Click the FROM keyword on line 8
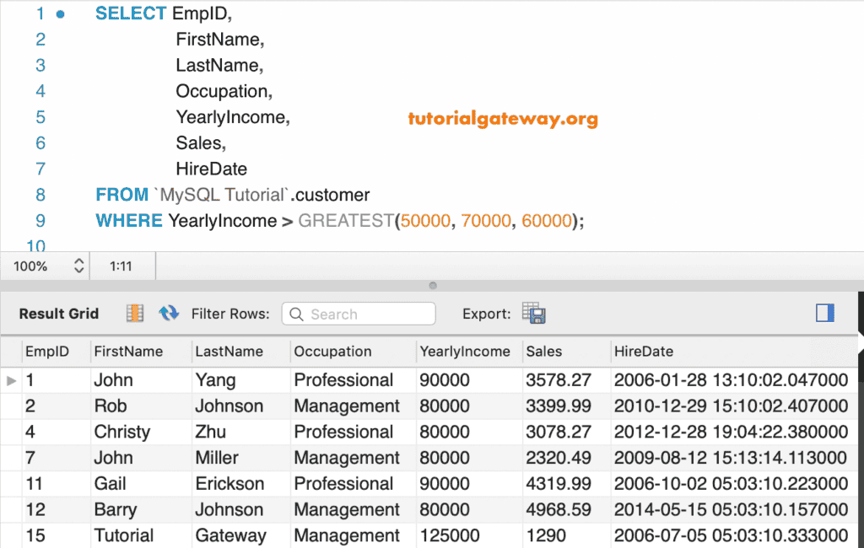864x548 pixels. (x=121, y=195)
